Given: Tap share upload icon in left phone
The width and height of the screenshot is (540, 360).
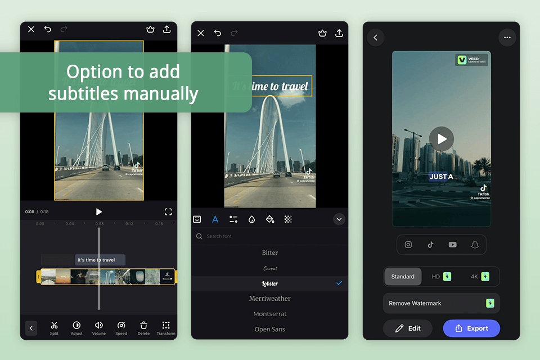Looking at the screenshot, I should (166, 29).
